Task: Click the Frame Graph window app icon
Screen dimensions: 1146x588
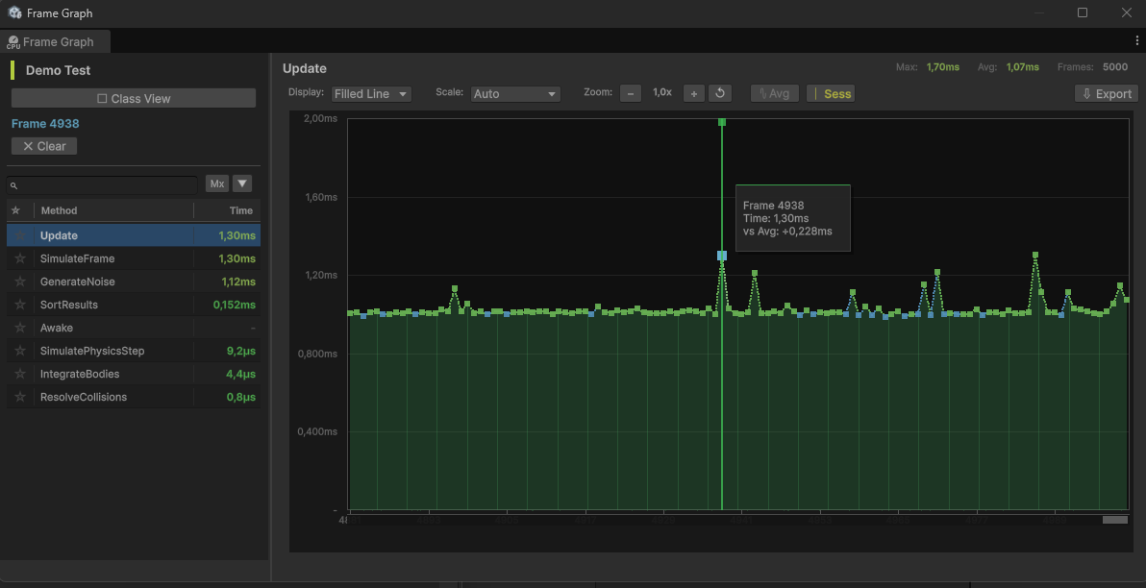Action: [x=13, y=12]
